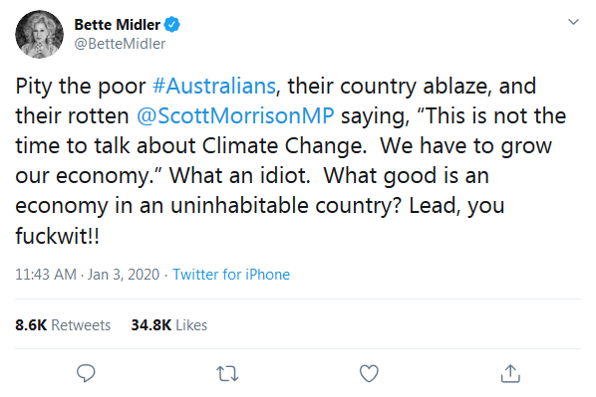
Task: Expand the tweet options chevron
Action: click(573, 22)
